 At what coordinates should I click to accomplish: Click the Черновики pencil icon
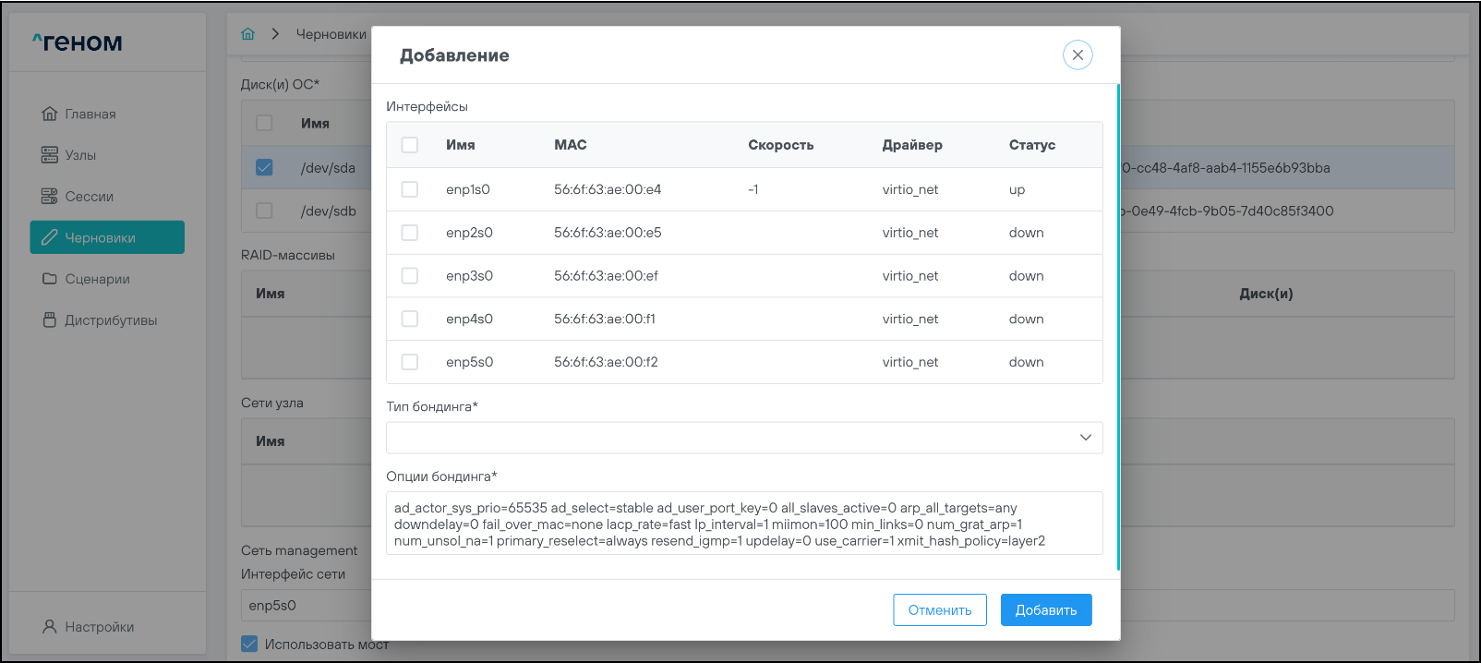[50, 237]
